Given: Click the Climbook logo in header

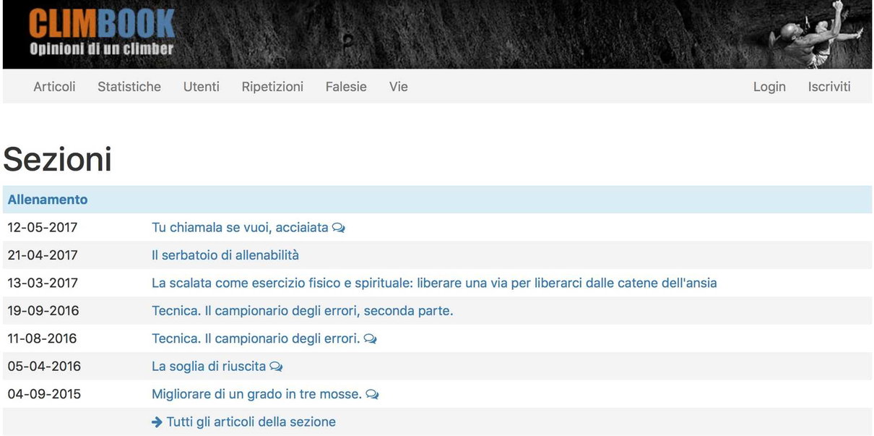Looking at the screenshot, I should (x=102, y=31).
